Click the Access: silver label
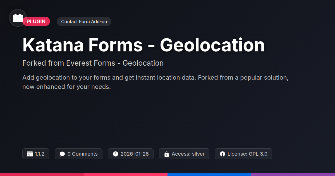Screen dimensions: 335x176 point(188,154)
